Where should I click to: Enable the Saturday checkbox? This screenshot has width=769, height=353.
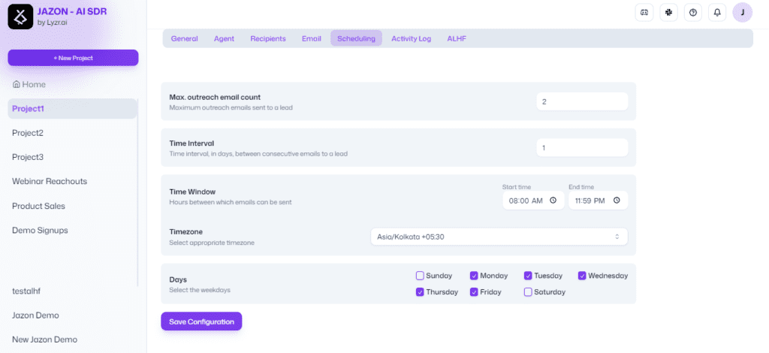(x=528, y=291)
